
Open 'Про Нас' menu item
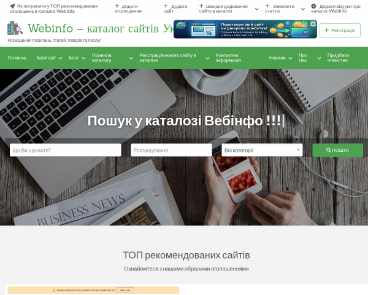pos(303,58)
